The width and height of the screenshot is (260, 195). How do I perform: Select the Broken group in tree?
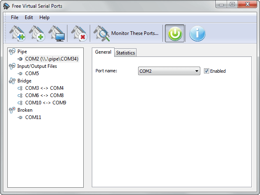click(x=25, y=110)
